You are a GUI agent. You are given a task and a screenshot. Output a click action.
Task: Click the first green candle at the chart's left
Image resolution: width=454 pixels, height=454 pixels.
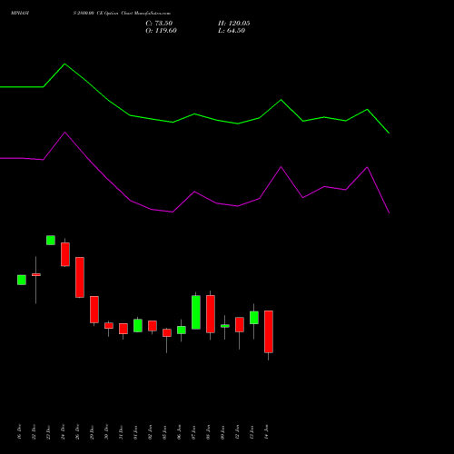22,280
